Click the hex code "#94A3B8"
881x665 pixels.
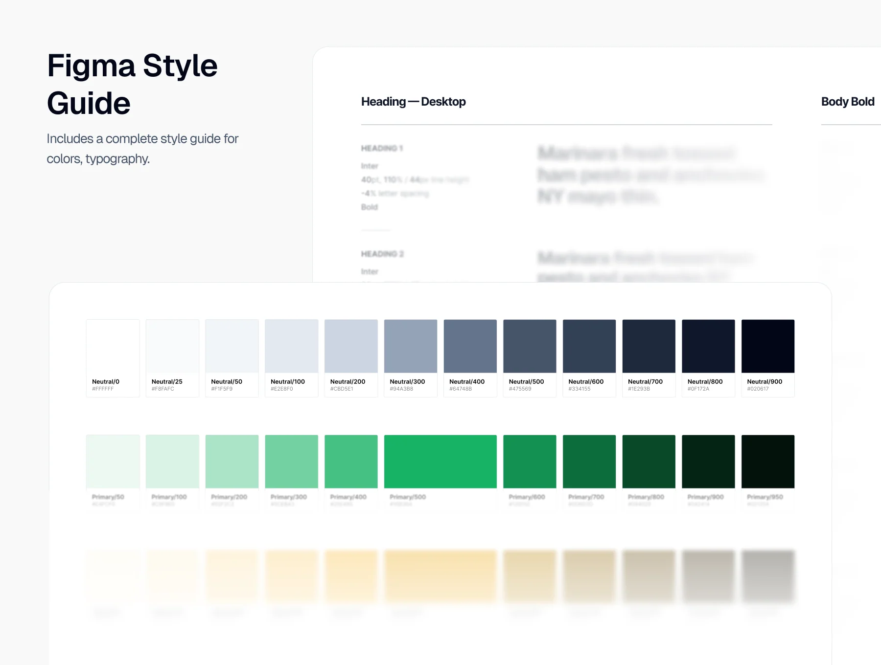tap(401, 389)
